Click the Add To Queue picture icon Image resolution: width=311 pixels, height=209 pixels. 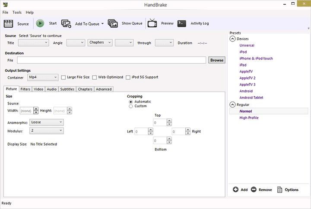[x=66, y=24]
